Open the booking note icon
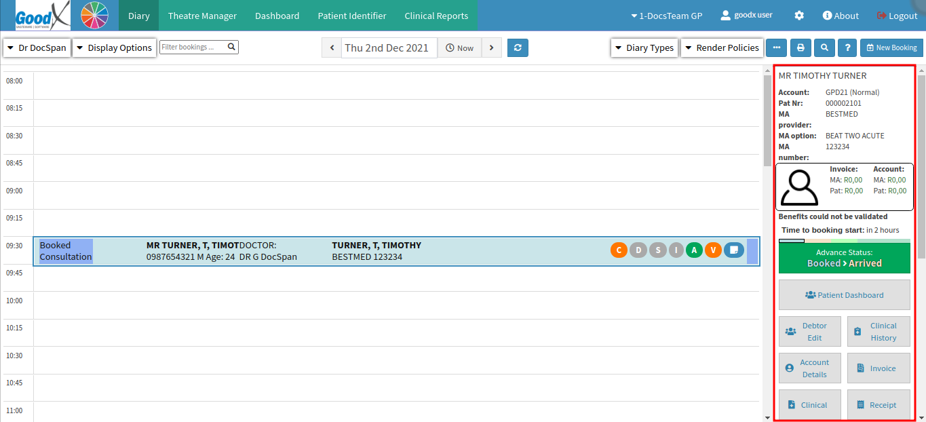926x422 pixels. click(x=734, y=250)
